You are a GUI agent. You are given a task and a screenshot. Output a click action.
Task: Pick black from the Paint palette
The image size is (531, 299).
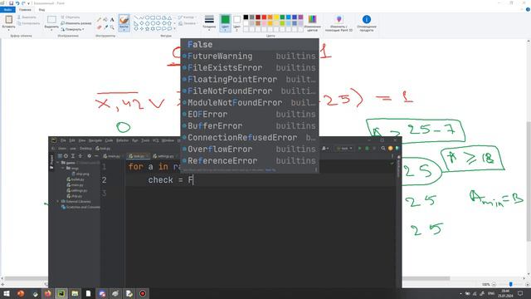[246, 17]
